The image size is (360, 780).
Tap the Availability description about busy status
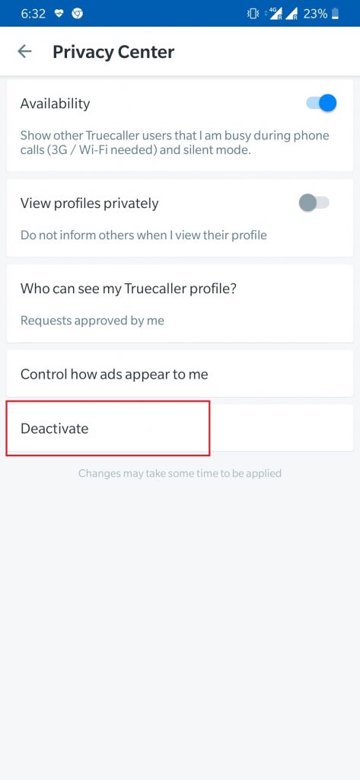[174, 142]
